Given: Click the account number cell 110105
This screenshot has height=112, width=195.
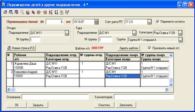Looking at the screenshot, I should [29, 68].
